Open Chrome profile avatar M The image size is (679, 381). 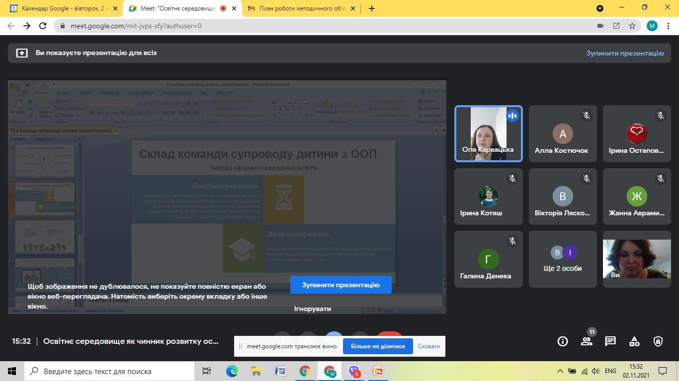click(x=652, y=26)
